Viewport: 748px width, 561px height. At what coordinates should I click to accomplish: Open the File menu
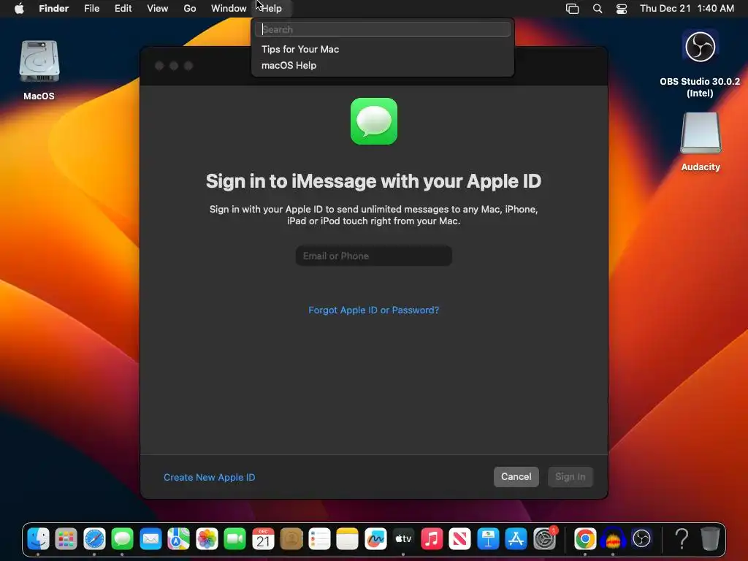[x=91, y=9]
